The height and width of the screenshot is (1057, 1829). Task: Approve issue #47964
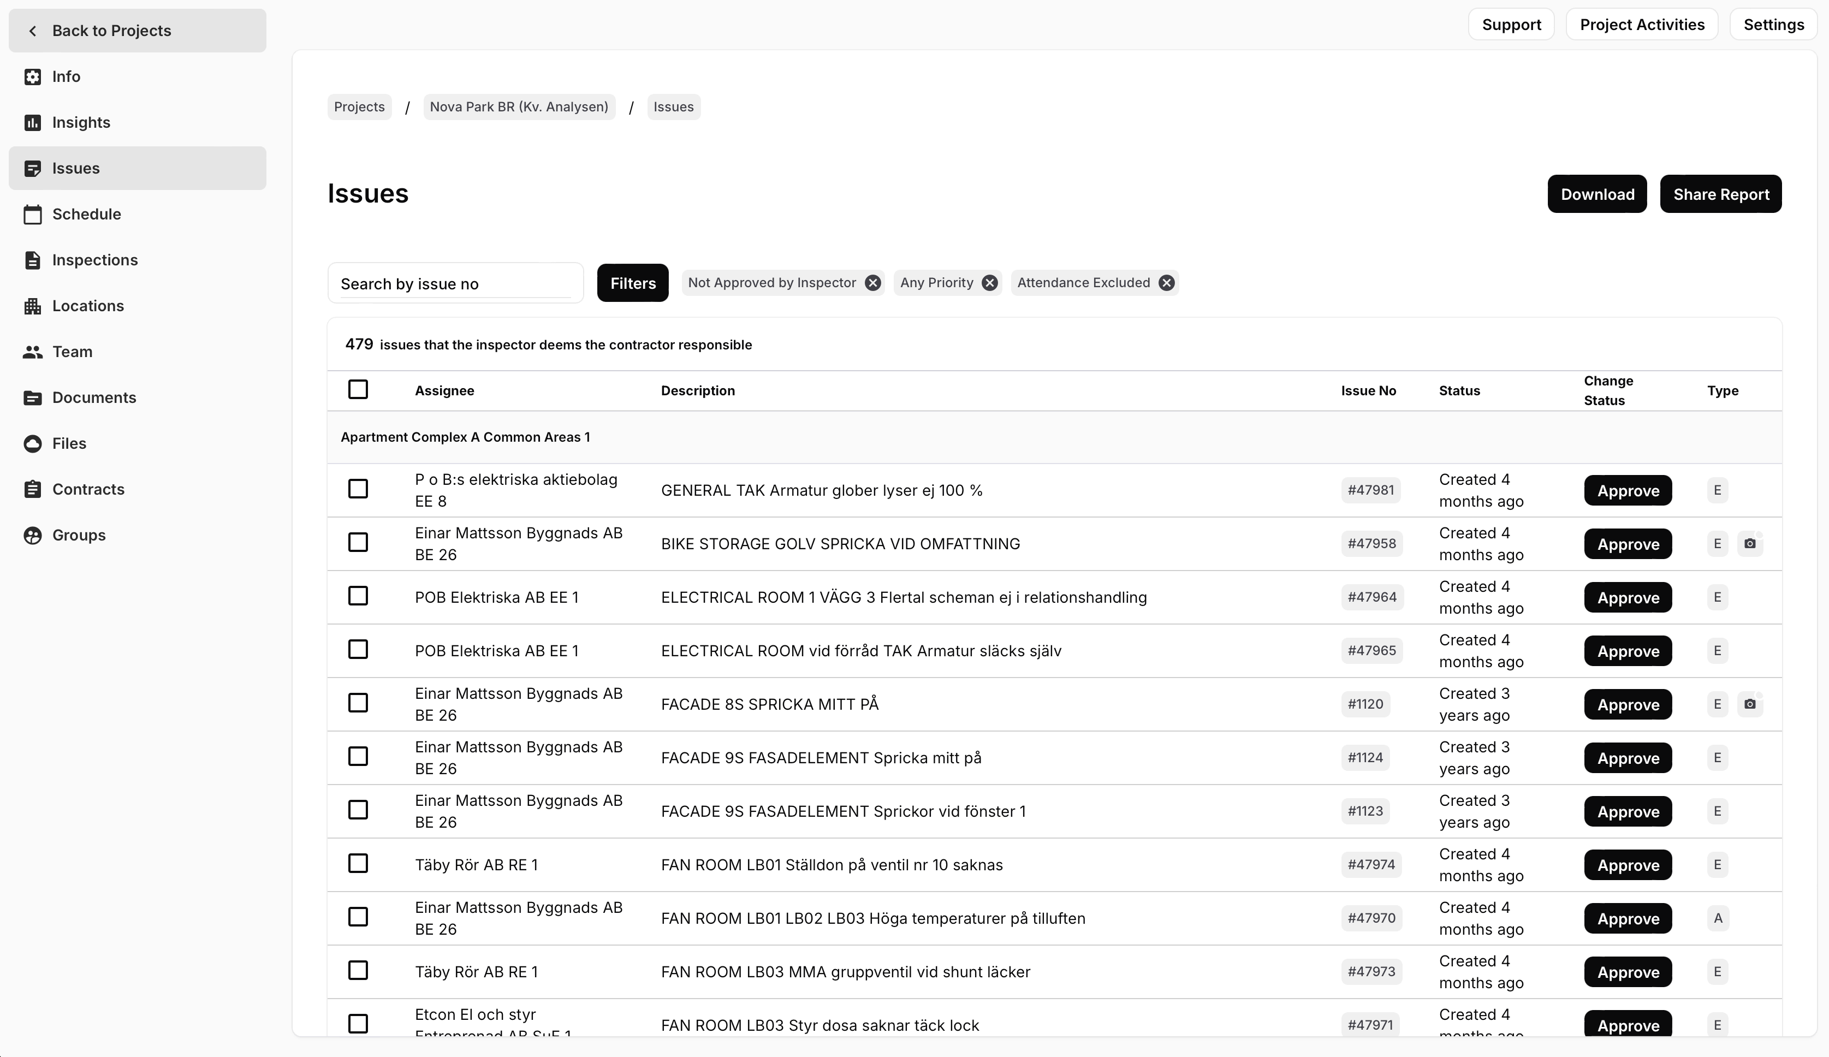pyautogui.click(x=1627, y=597)
